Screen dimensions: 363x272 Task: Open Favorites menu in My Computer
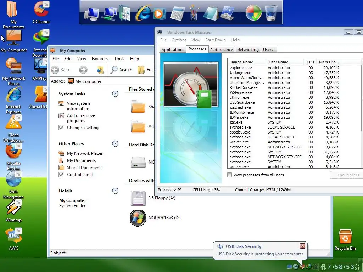click(100, 59)
